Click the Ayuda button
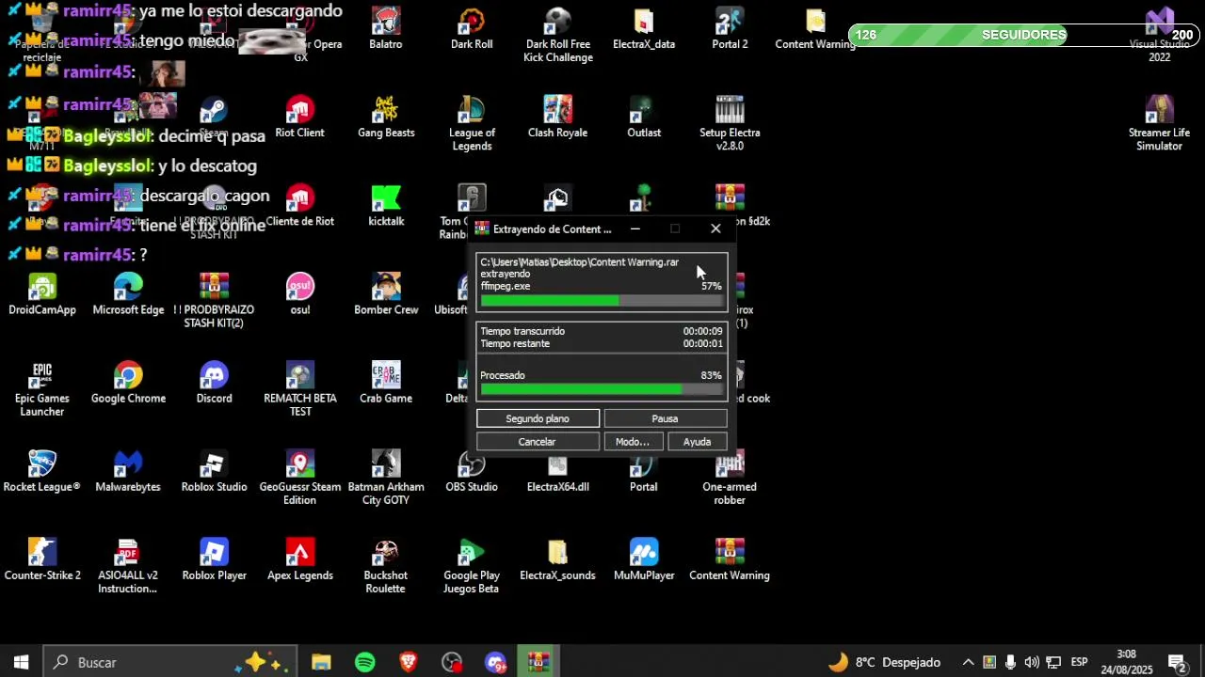Image resolution: width=1205 pixels, height=677 pixels. click(x=697, y=442)
